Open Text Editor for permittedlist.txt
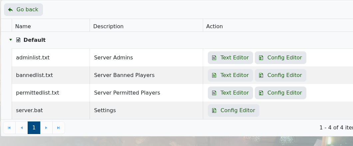The image size is (353, 146). click(x=230, y=93)
